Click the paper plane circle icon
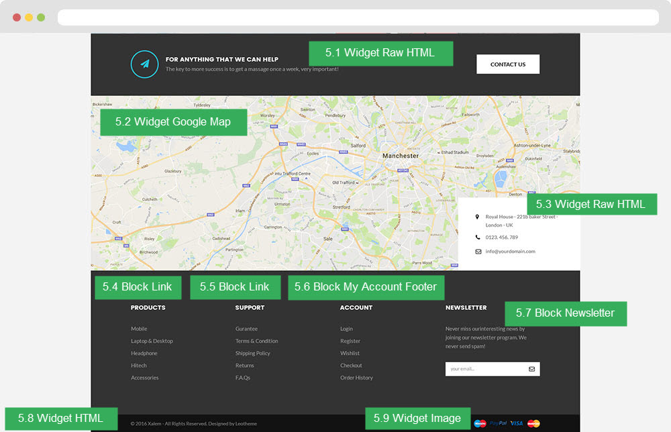This screenshot has width=671, height=432. (145, 64)
